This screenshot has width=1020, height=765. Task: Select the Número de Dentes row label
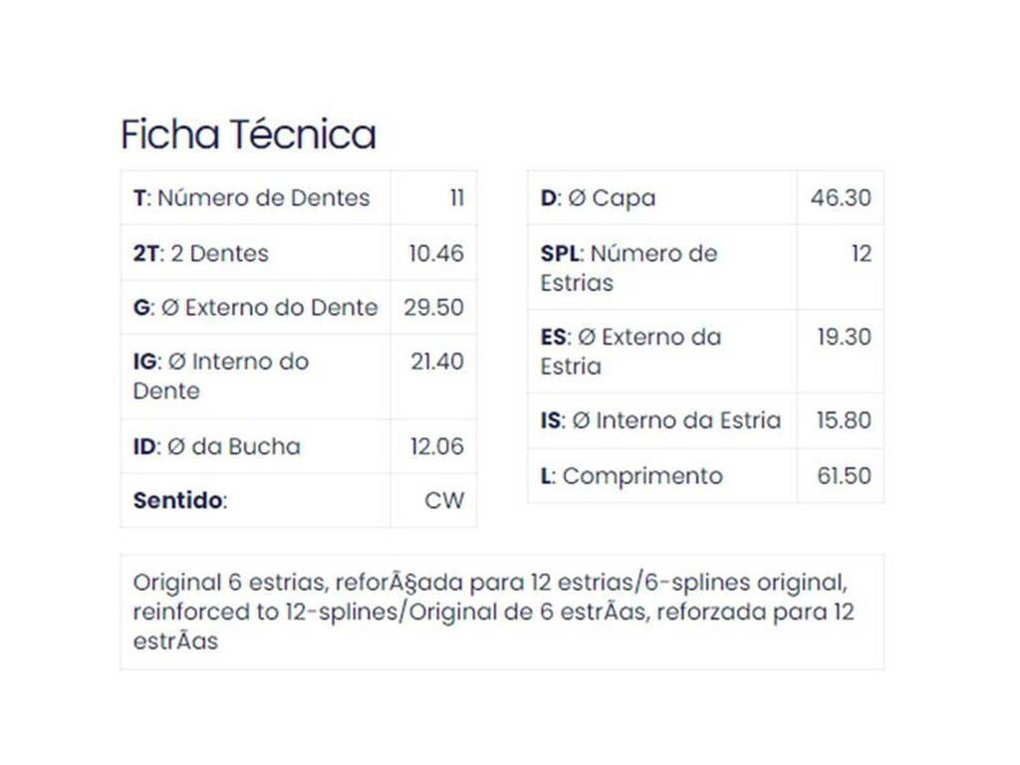coord(252,198)
